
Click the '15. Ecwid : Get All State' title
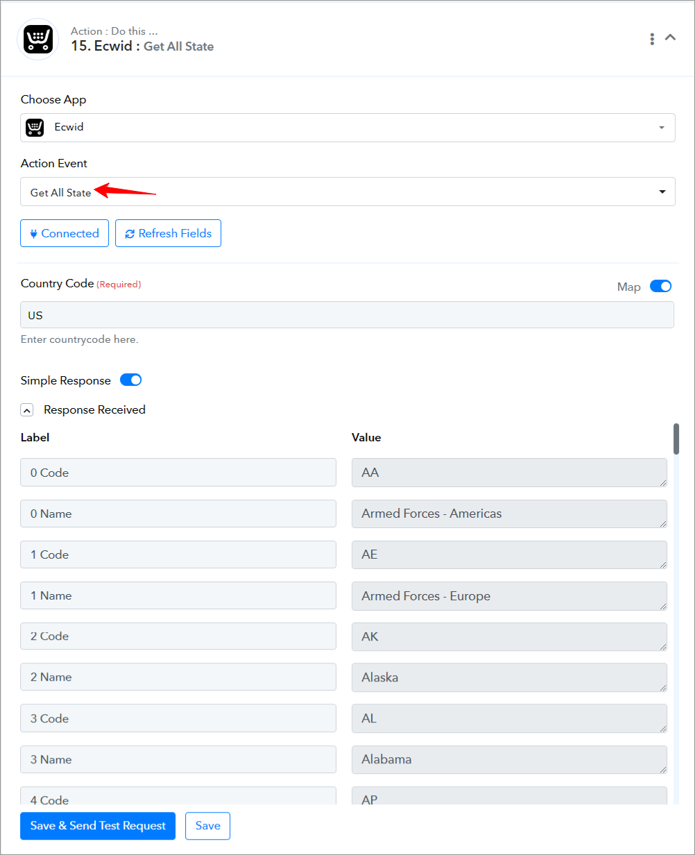point(142,46)
